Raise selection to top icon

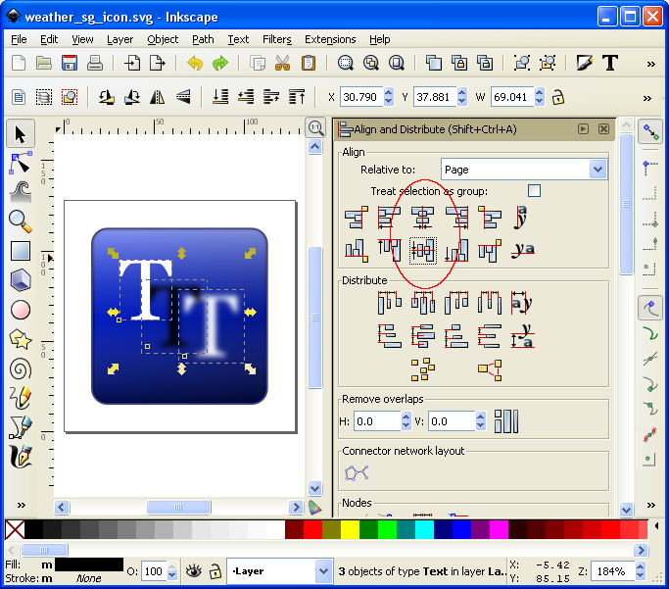297,97
